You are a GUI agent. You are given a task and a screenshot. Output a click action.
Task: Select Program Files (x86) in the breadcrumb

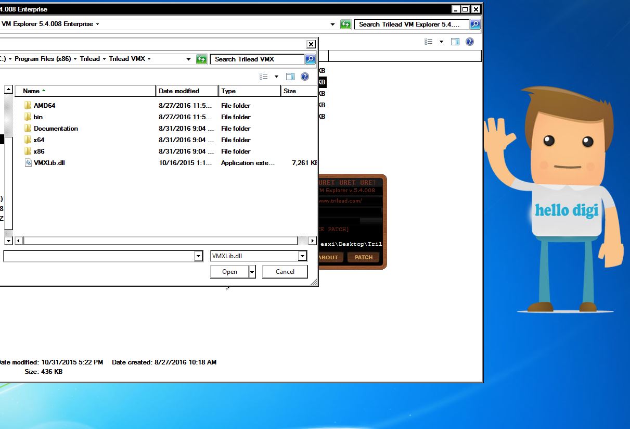click(x=43, y=59)
